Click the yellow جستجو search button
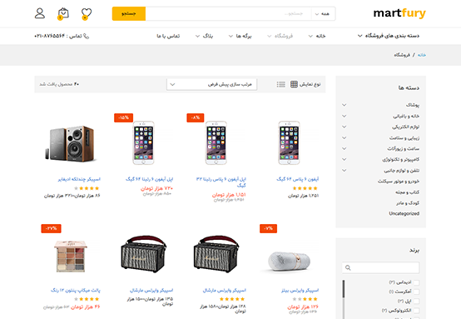The image size is (461, 319). 129,14
